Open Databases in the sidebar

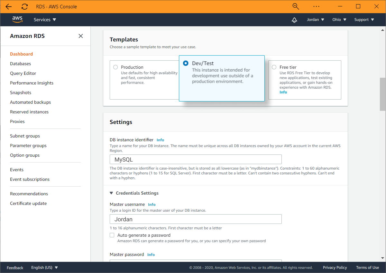tap(21, 64)
